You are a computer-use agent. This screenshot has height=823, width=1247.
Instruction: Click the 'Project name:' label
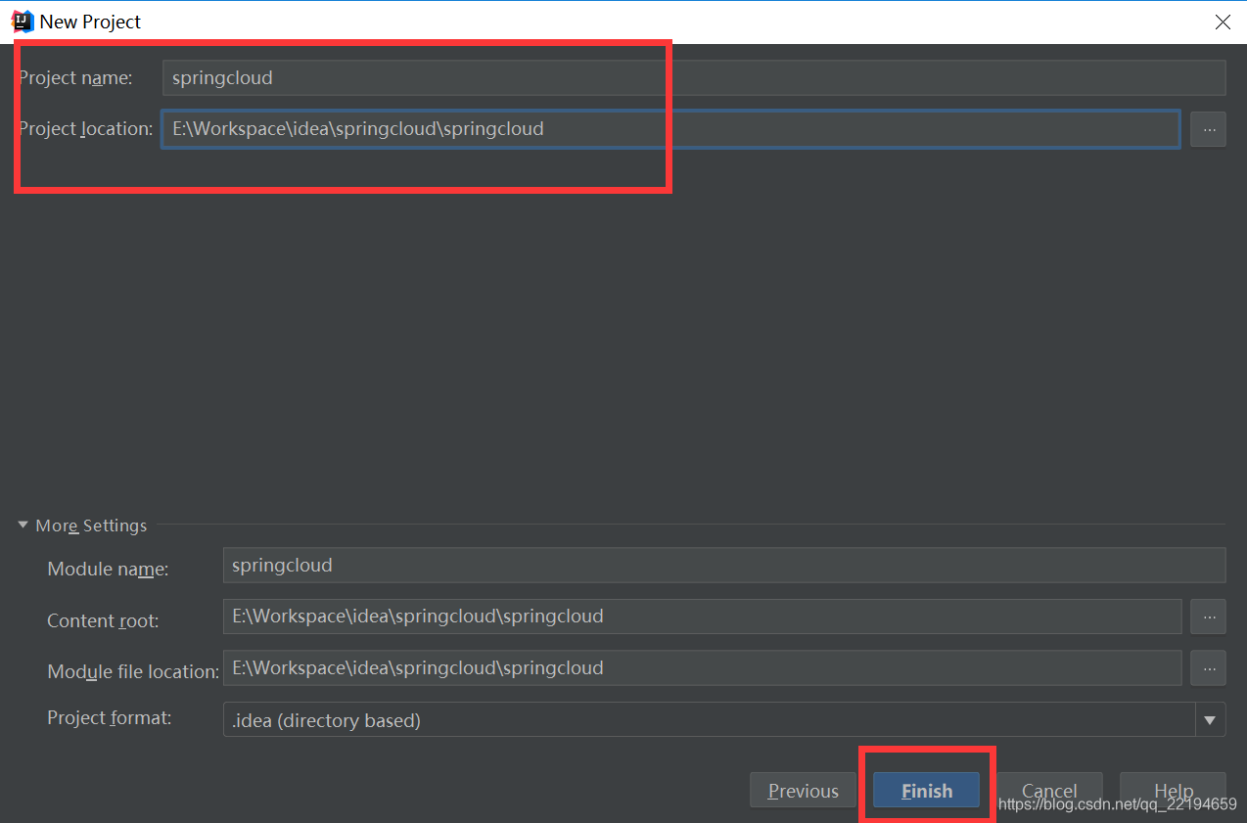pos(75,77)
